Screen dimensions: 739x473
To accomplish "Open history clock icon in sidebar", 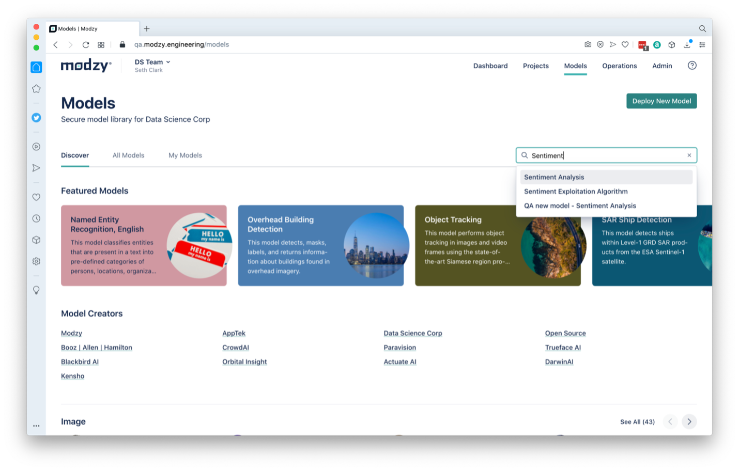I will (x=36, y=218).
